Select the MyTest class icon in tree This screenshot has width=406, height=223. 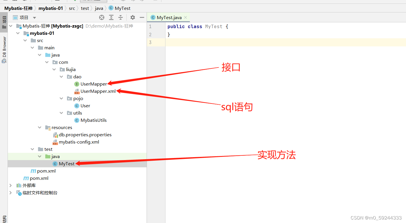55,164
